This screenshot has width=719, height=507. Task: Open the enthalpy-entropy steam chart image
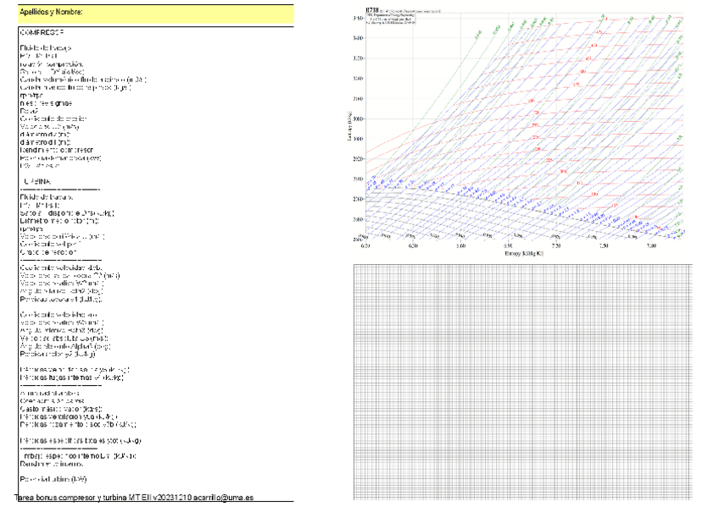(521, 127)
